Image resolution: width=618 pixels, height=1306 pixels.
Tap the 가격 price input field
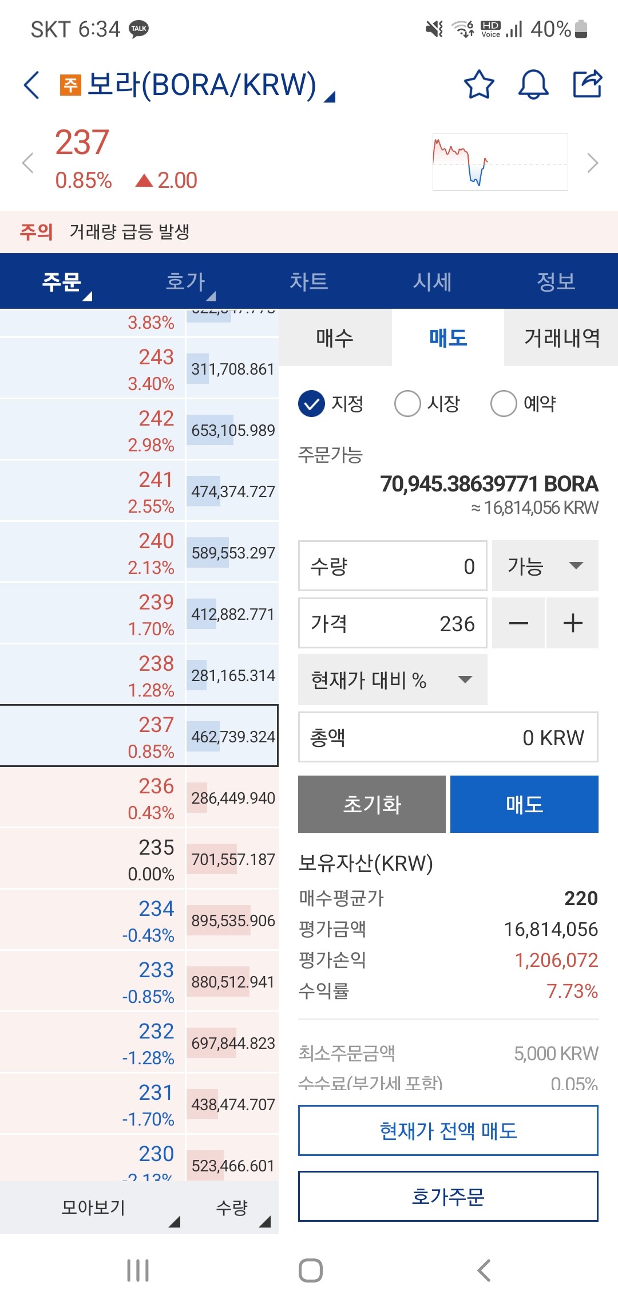[393, 623]
